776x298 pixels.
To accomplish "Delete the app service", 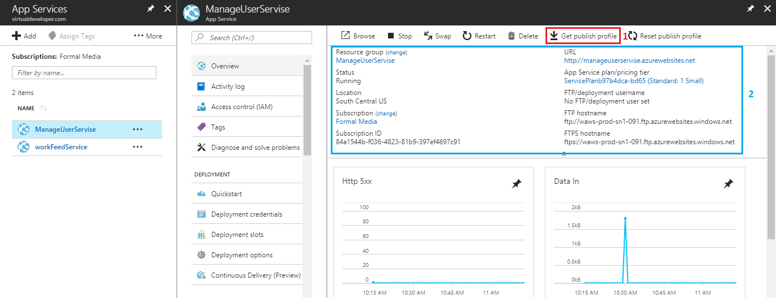I will pyautogui.click(x=523, y=36).
